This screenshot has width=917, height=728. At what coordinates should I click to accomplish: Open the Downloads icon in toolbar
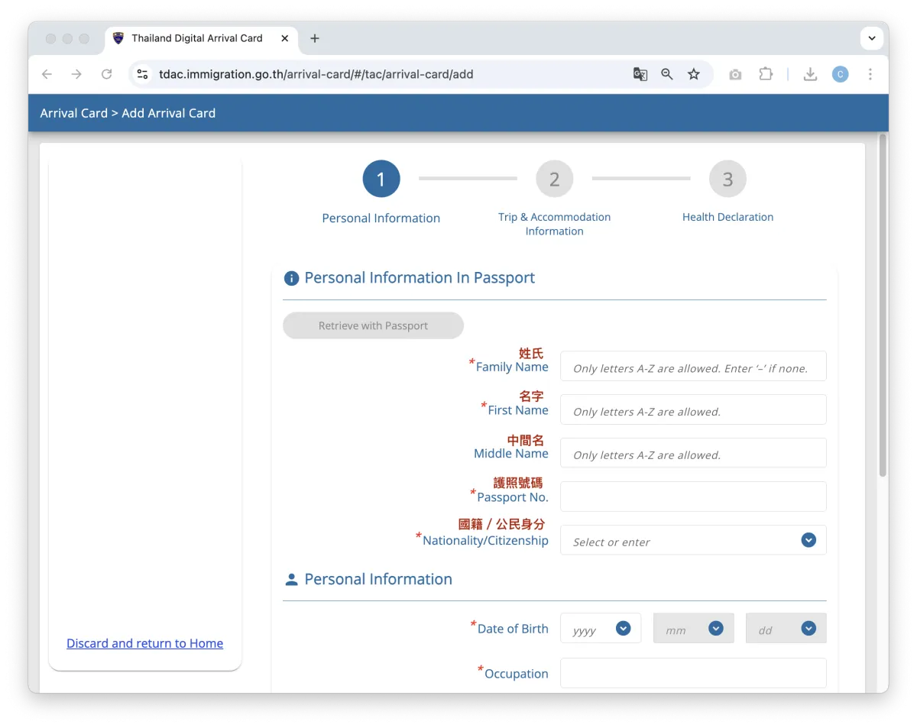coord(810,74)
